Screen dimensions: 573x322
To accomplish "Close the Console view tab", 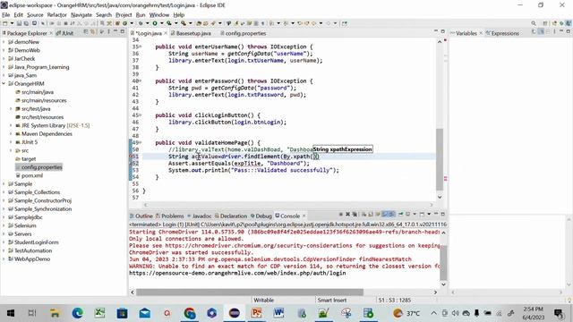I will (x=304, y=216).
